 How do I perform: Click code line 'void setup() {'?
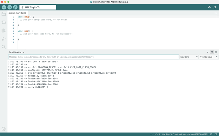point(26,17)
